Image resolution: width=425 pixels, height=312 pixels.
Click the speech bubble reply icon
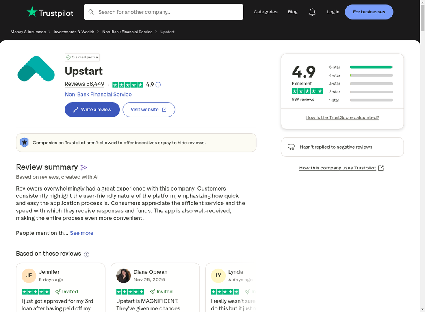pyautogui.click(x=291, y=147)
